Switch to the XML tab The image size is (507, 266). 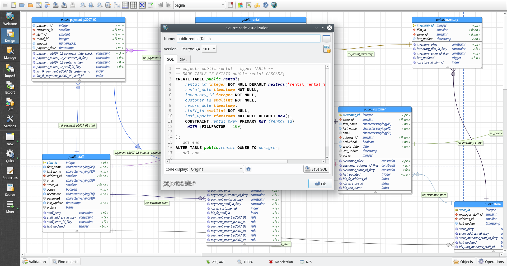pyautogui.click(x=184, y=60)
